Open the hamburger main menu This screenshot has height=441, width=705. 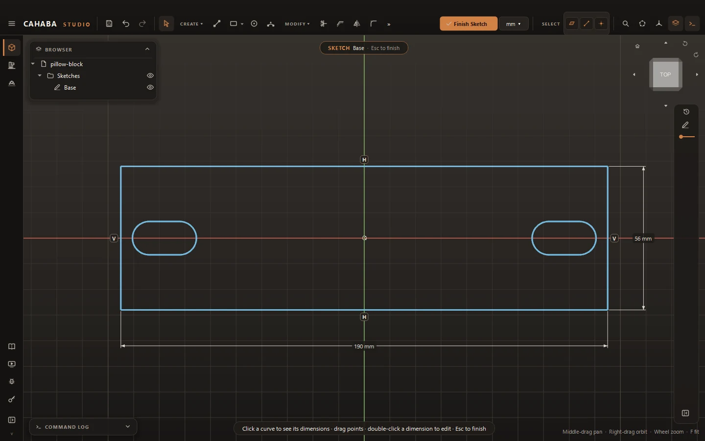pos(12,24)
